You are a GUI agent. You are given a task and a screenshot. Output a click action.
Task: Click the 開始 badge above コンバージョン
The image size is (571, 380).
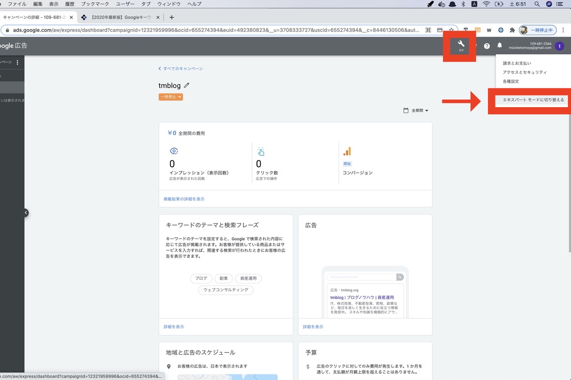pyautogui.click(x=347, y=164)
